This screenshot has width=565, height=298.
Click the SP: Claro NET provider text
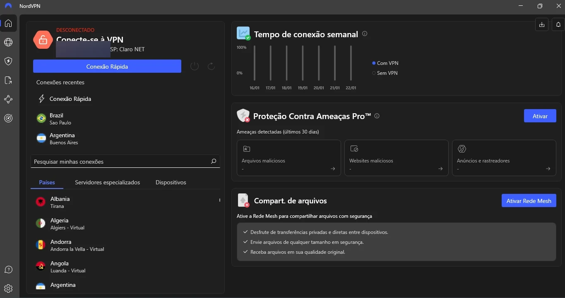tap(127, 49)
